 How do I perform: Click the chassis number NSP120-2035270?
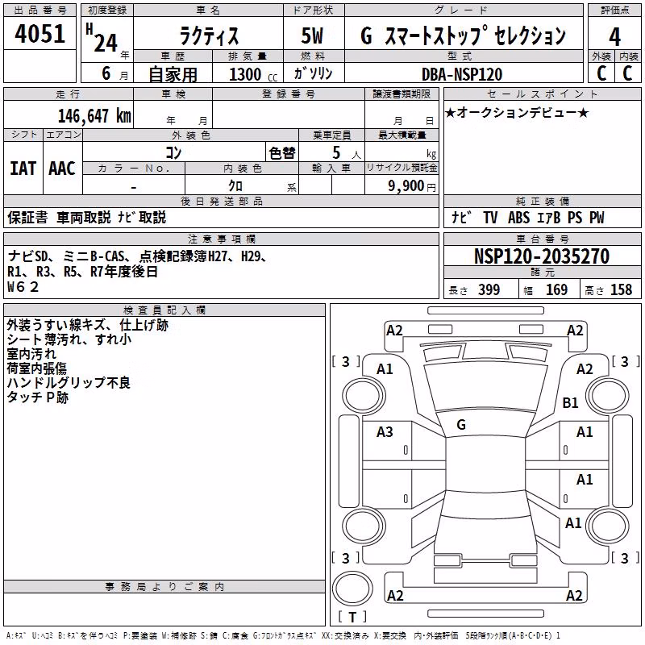point(541,256)
